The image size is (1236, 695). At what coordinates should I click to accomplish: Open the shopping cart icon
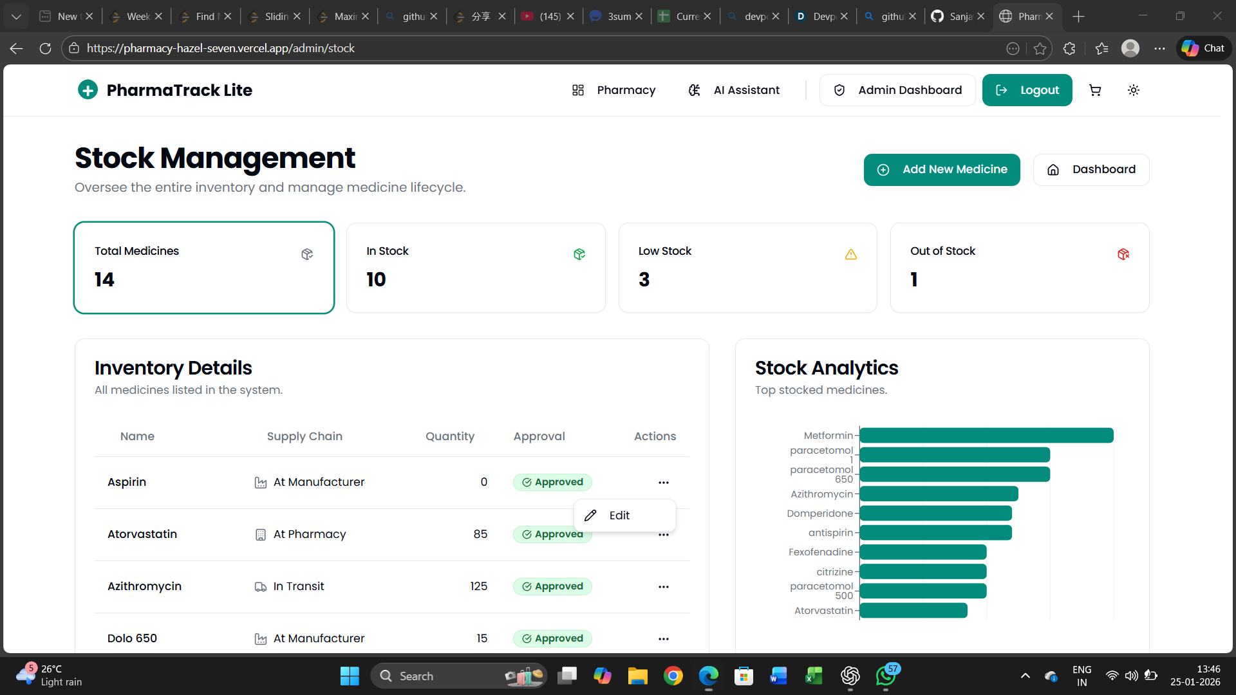pyautogui.click(x=1095, y=91)
